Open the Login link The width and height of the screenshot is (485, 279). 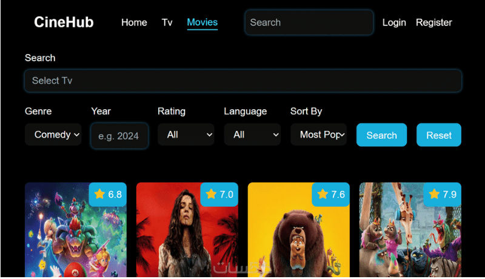coord(394,22)
